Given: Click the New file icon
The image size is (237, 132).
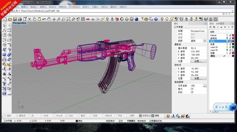Looking at the screenshot, I should (x=5, y=19).
